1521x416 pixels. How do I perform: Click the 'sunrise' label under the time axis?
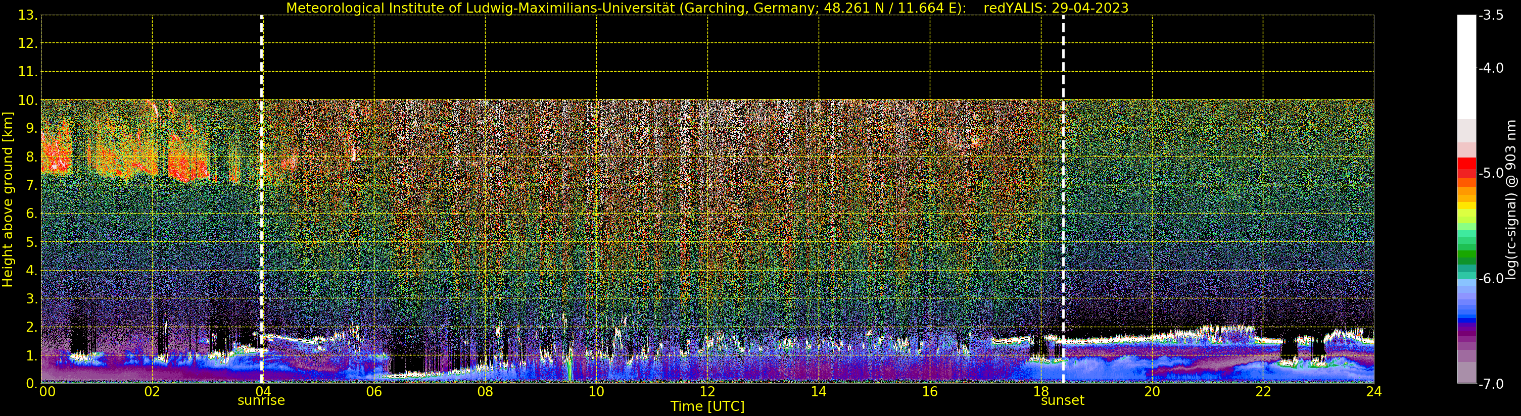(261, 401)
